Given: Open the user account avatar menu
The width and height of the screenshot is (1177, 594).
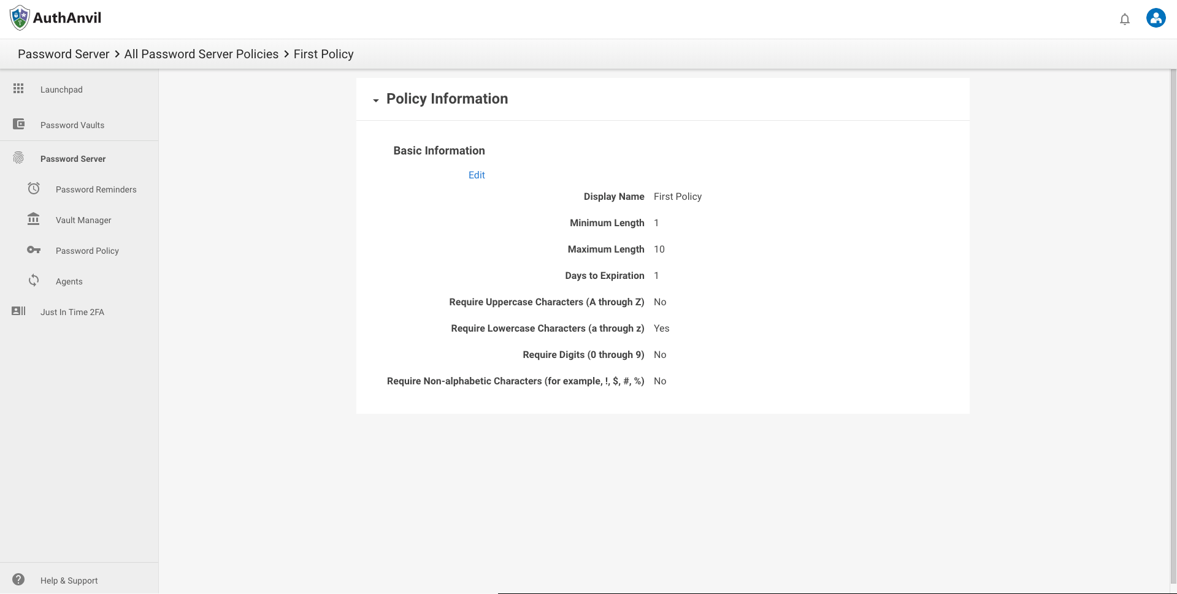Looking at the screenshot, I should [1156, 18].
